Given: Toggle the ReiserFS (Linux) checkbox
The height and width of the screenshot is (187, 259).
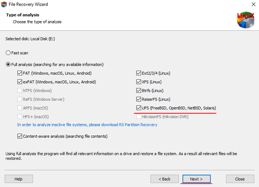Looking at the screenshot, I should (x=139, y=99).
